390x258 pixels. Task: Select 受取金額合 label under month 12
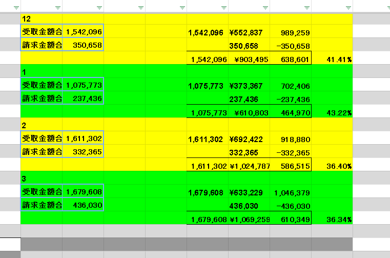[x=42, y=31]
